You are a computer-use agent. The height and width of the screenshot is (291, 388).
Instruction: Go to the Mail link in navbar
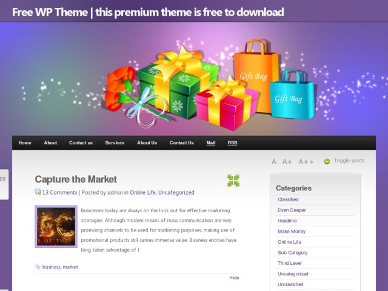pyautogui.click(x=211, y=143)
